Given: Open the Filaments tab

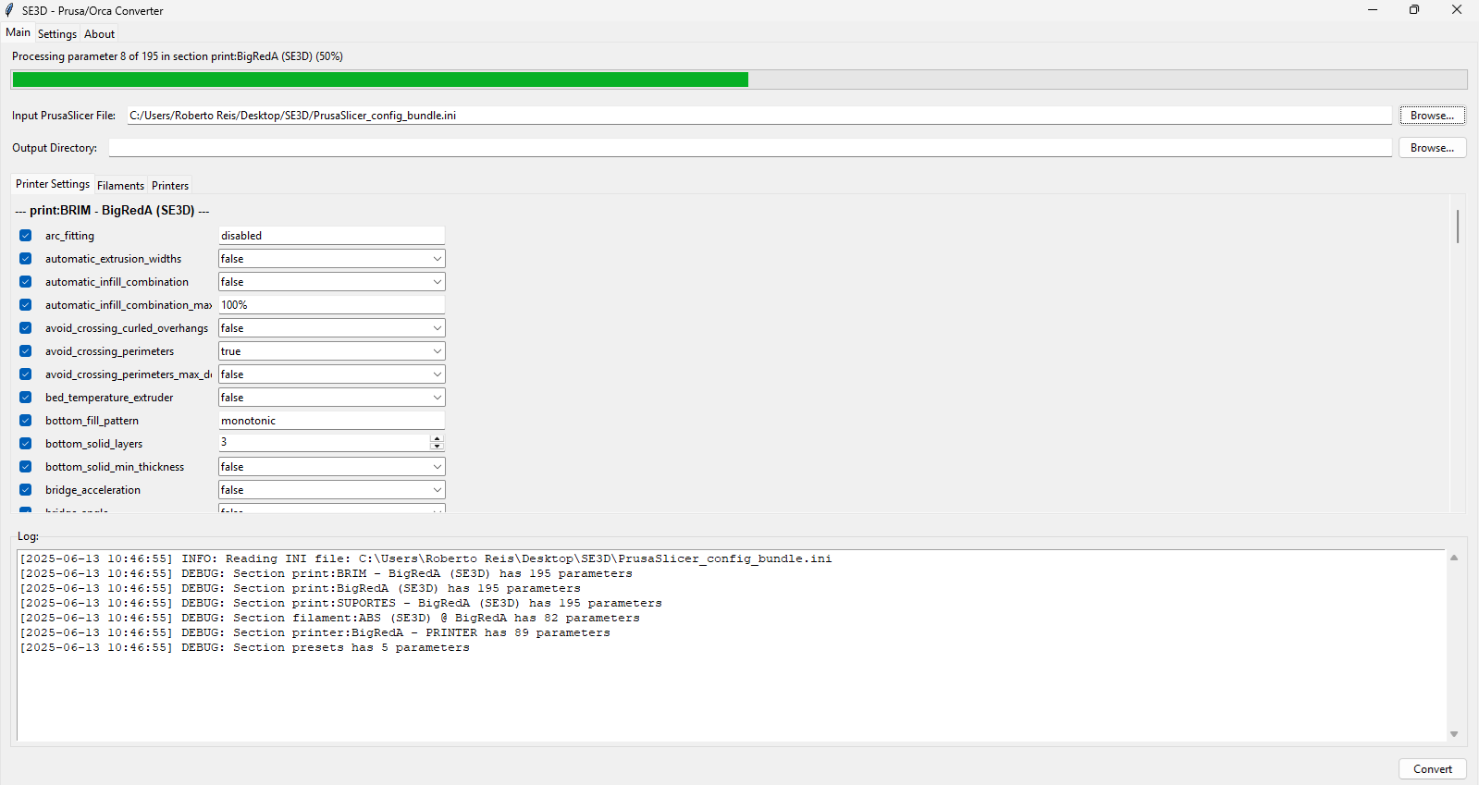Looking at the screenshot, I should coord(120,186).
